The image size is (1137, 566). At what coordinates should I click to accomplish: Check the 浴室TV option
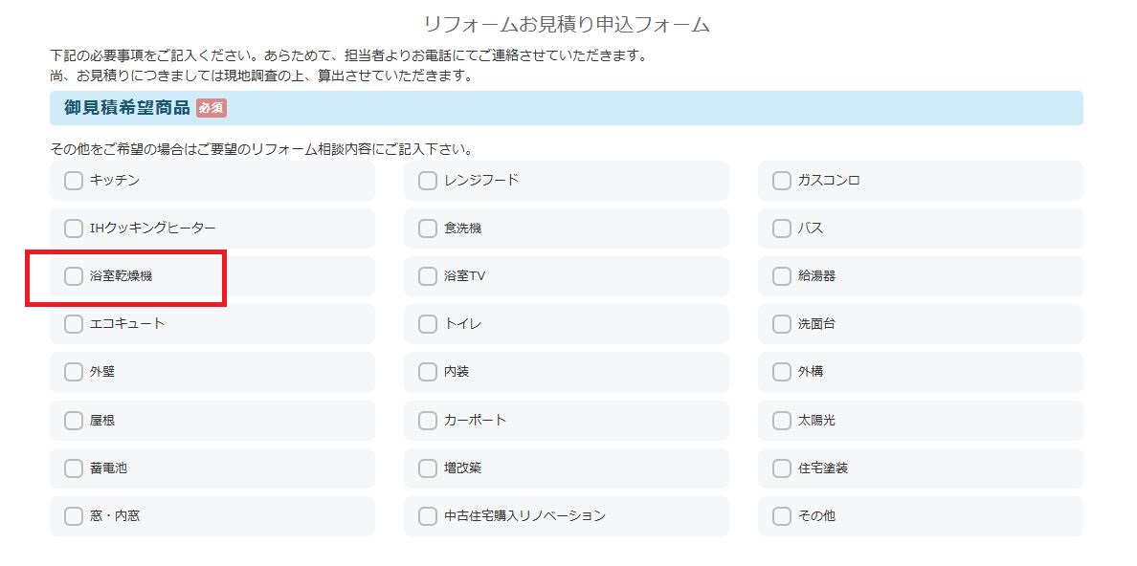point(428,276)
